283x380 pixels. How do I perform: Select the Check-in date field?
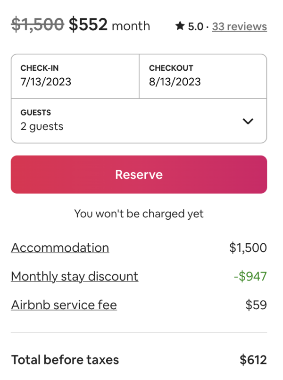pyautogui.click(x=75, y=76)
